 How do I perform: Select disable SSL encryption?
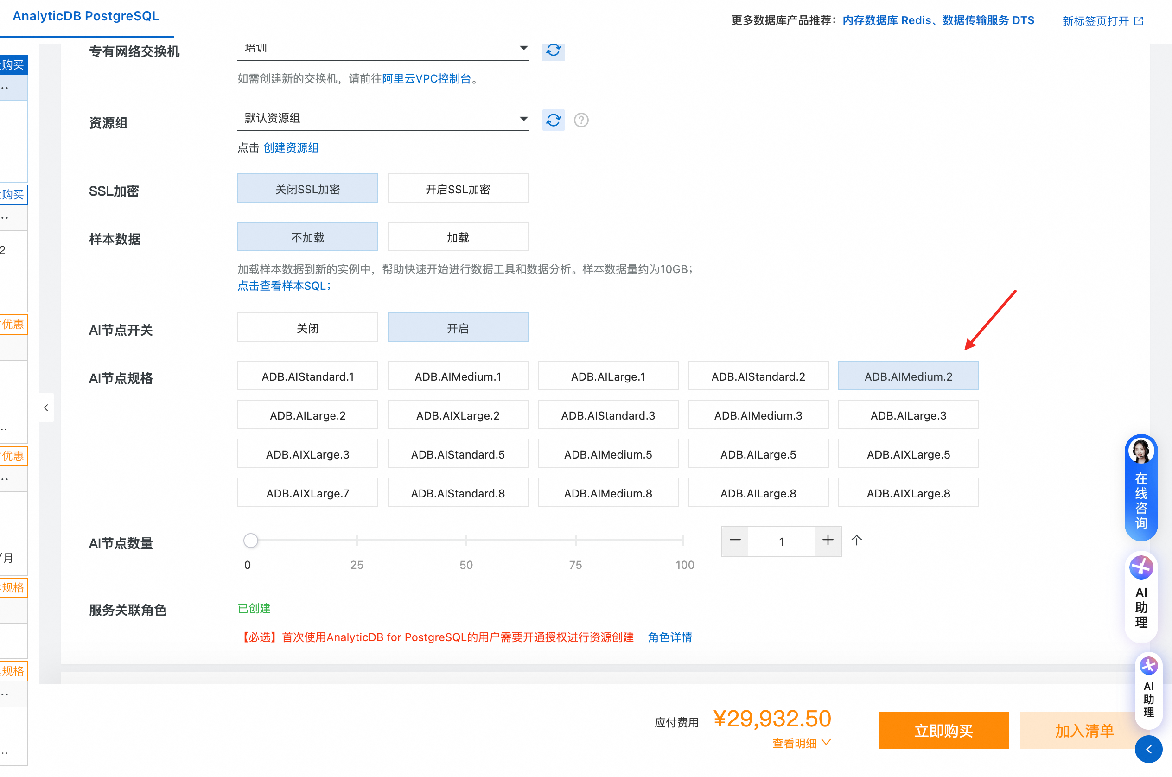307,188
